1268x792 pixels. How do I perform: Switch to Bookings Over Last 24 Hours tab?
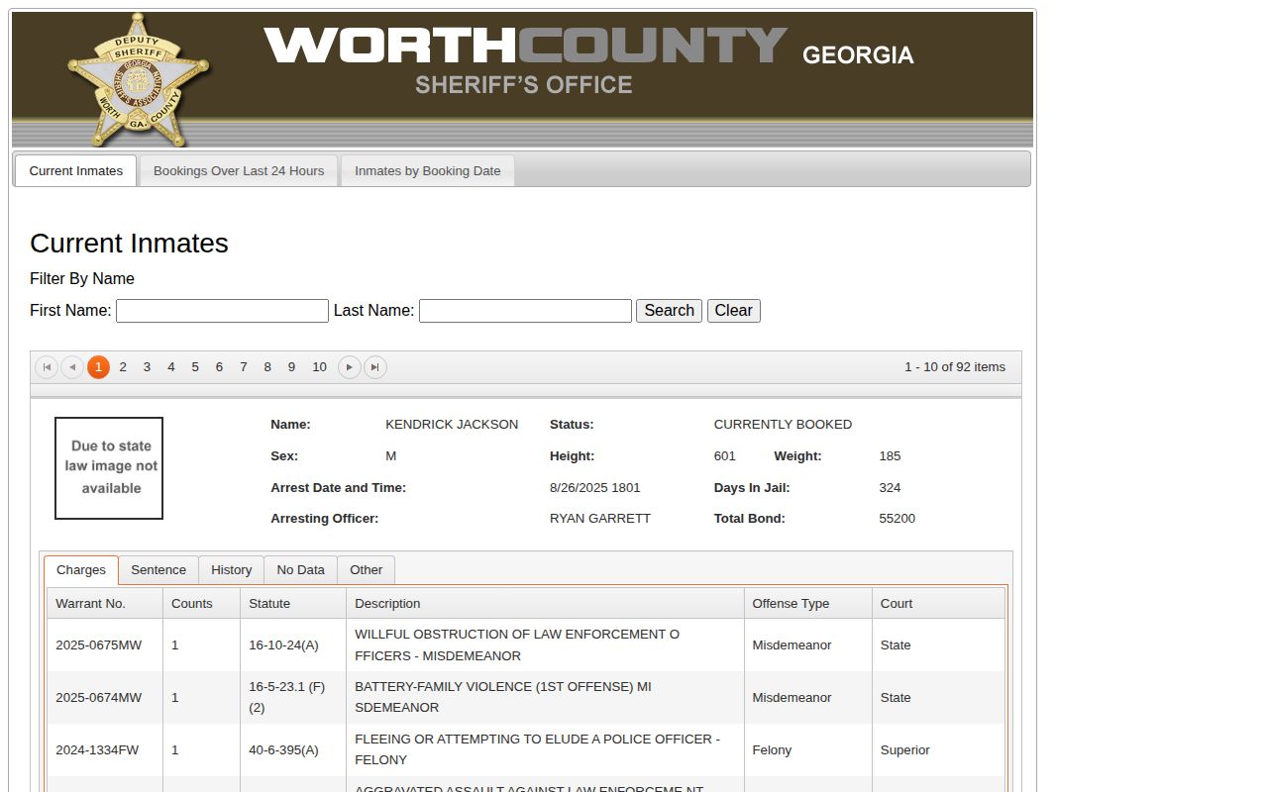pos(239,170)
